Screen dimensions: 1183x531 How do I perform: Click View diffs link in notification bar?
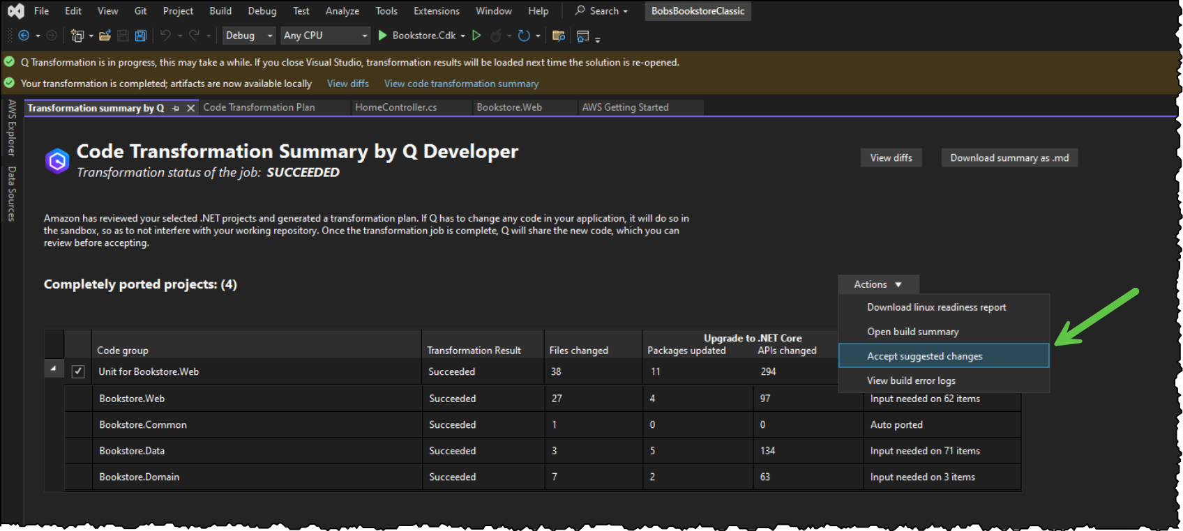(348, 84)
